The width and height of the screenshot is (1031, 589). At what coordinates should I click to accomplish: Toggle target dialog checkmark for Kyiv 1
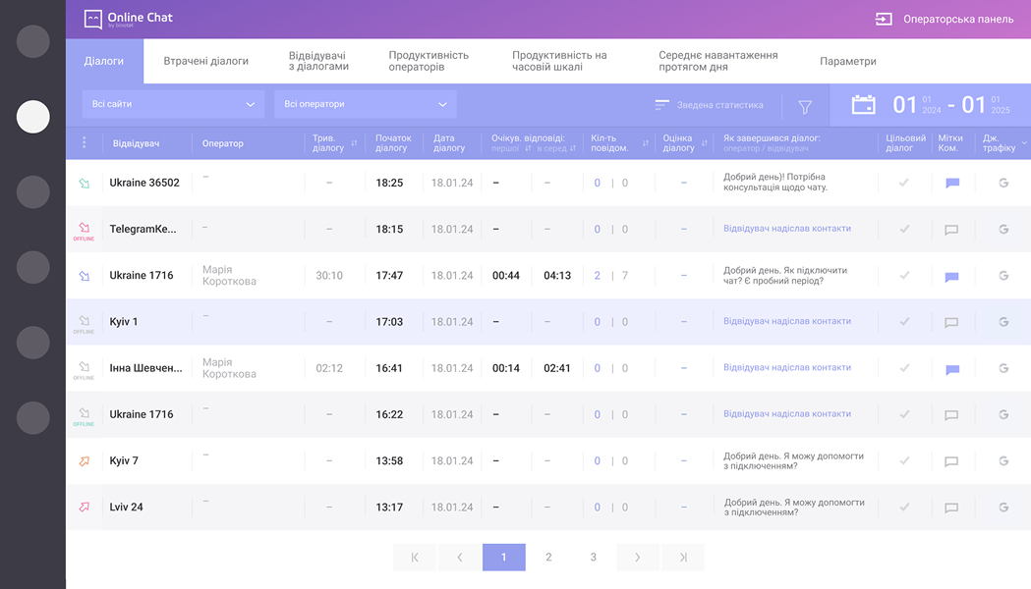pyautogui.click(x=904, y=322)
